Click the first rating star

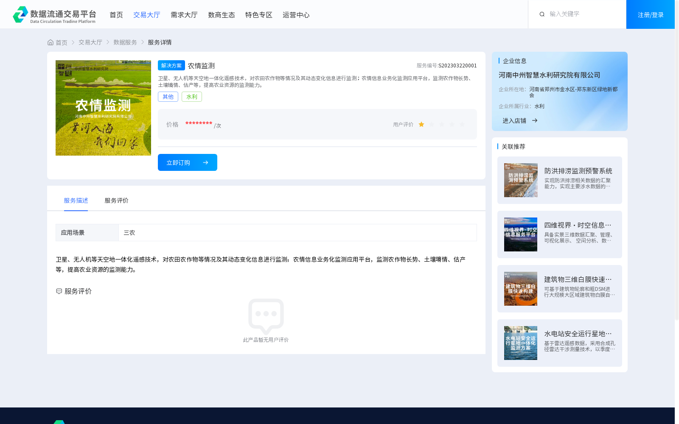point(421,124)
